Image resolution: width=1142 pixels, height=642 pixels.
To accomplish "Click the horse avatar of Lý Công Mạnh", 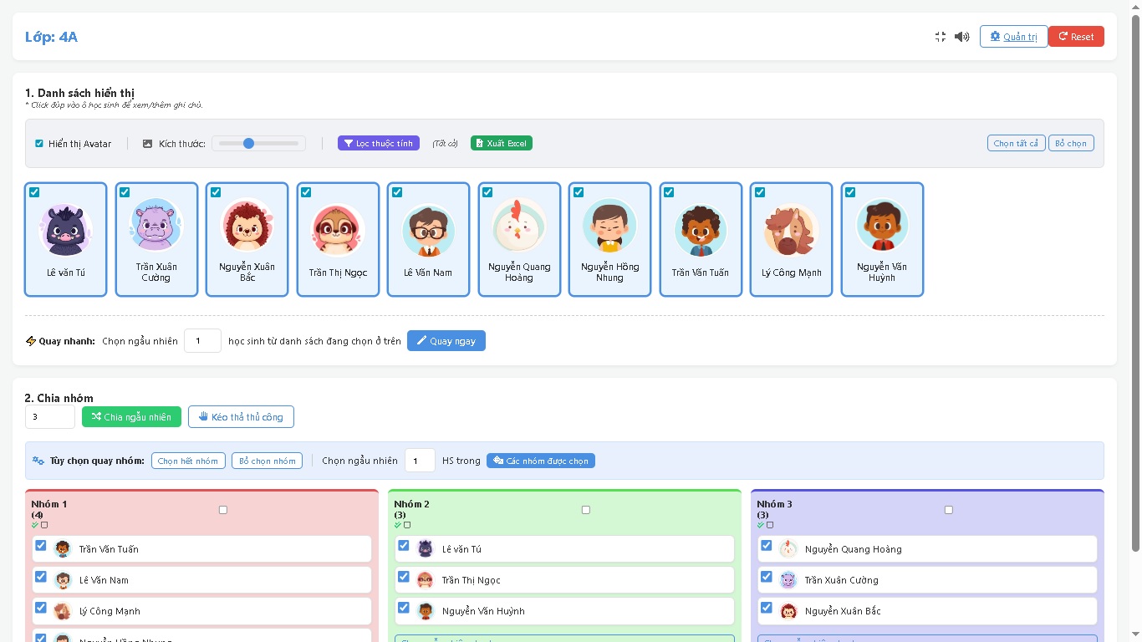I will (791, 231).
